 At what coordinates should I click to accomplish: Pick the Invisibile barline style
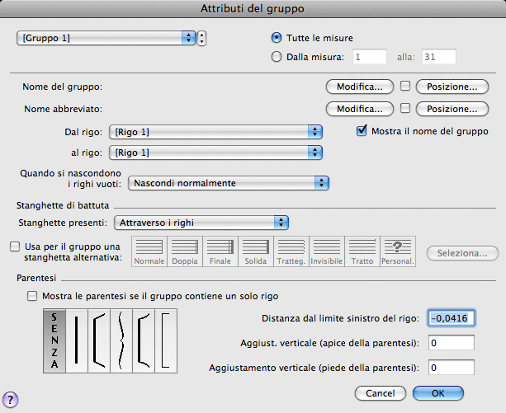click(326, 251)
